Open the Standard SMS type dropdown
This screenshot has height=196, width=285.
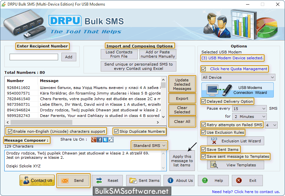pyautogui.click(x=149, y=146)
